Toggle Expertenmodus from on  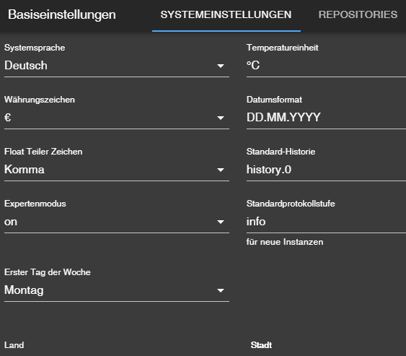click(x=117, y=222)
